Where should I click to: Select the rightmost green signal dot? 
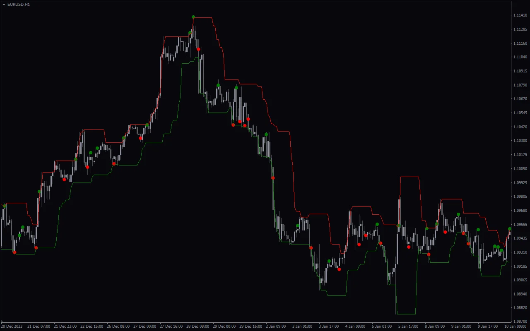tap(510, 229)
